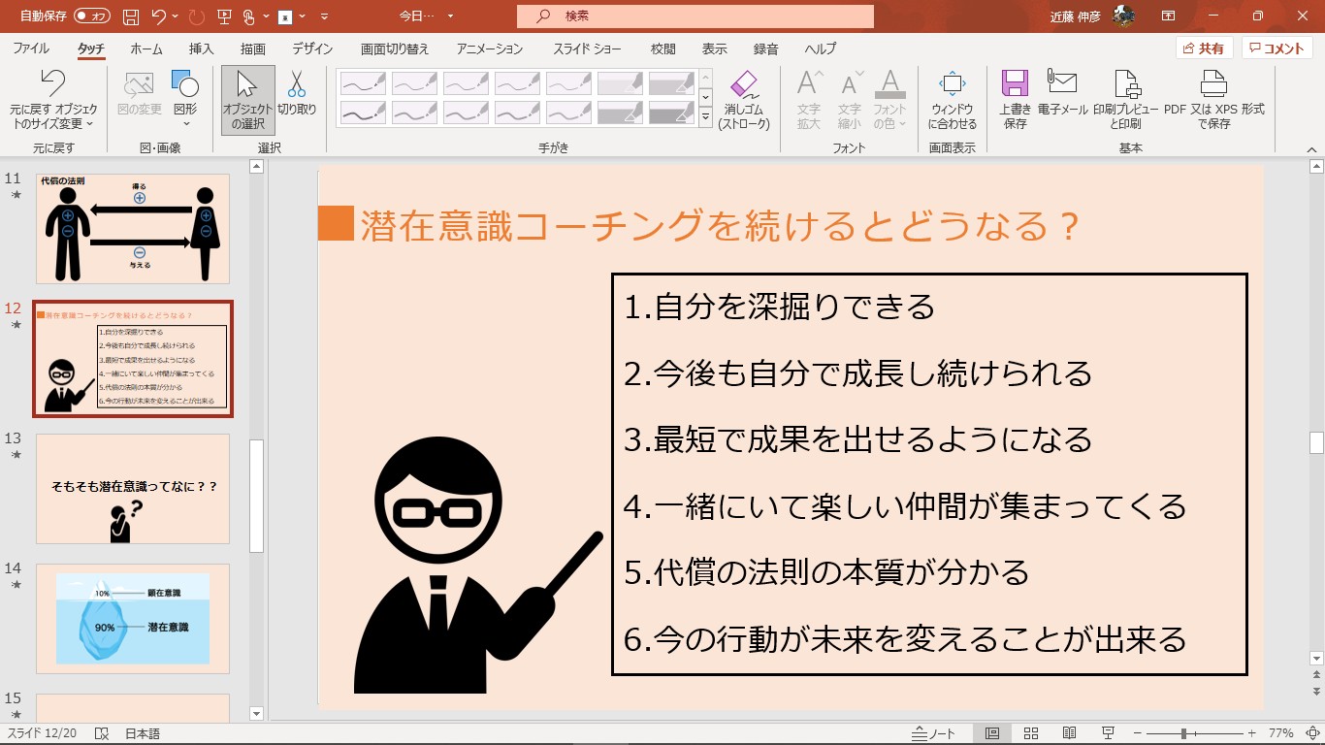Click the zoom slider handle
The width and height of the screenshot is (1325, 745).
[x=1184, y=733]
